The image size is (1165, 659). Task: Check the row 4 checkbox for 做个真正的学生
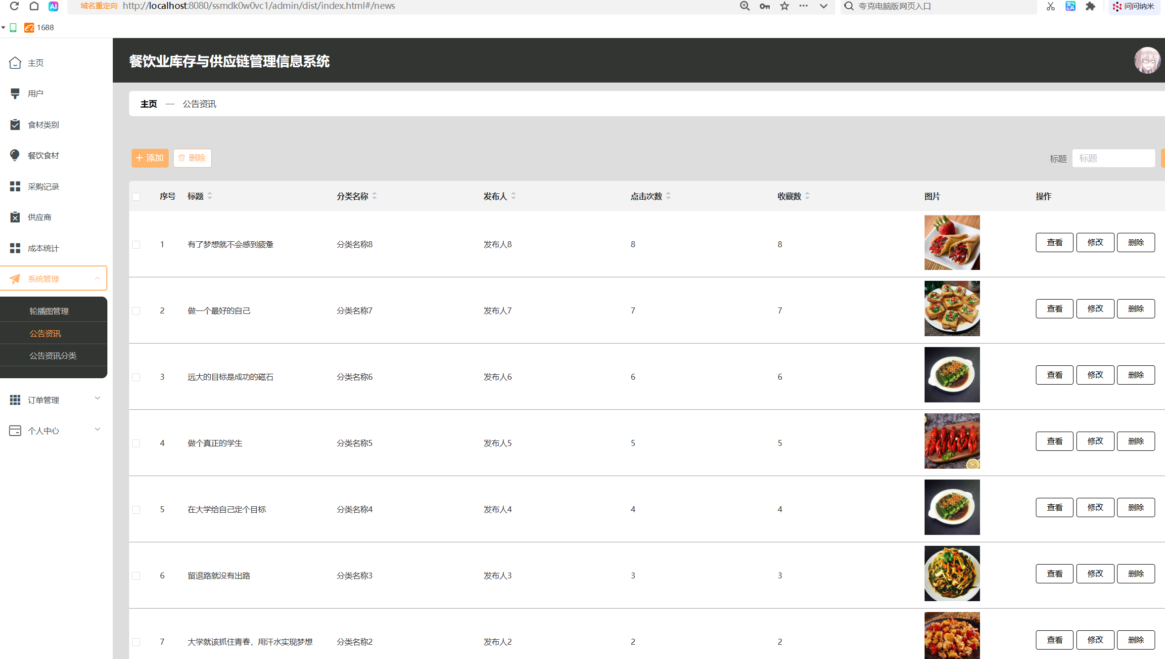tap(136, 443)
